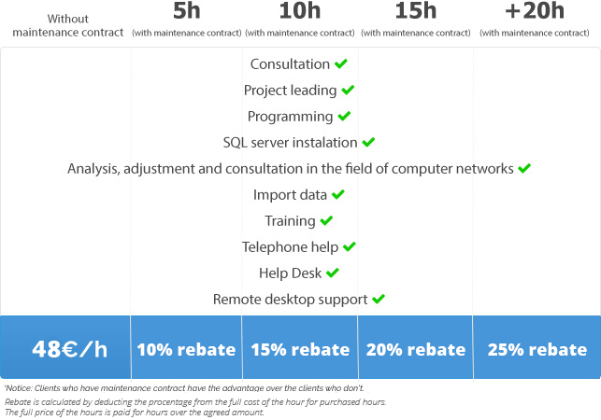Viewport: 601px width, 420px height.
Task: Click the checkmark next to Telephone help
Action: [350, 247]
